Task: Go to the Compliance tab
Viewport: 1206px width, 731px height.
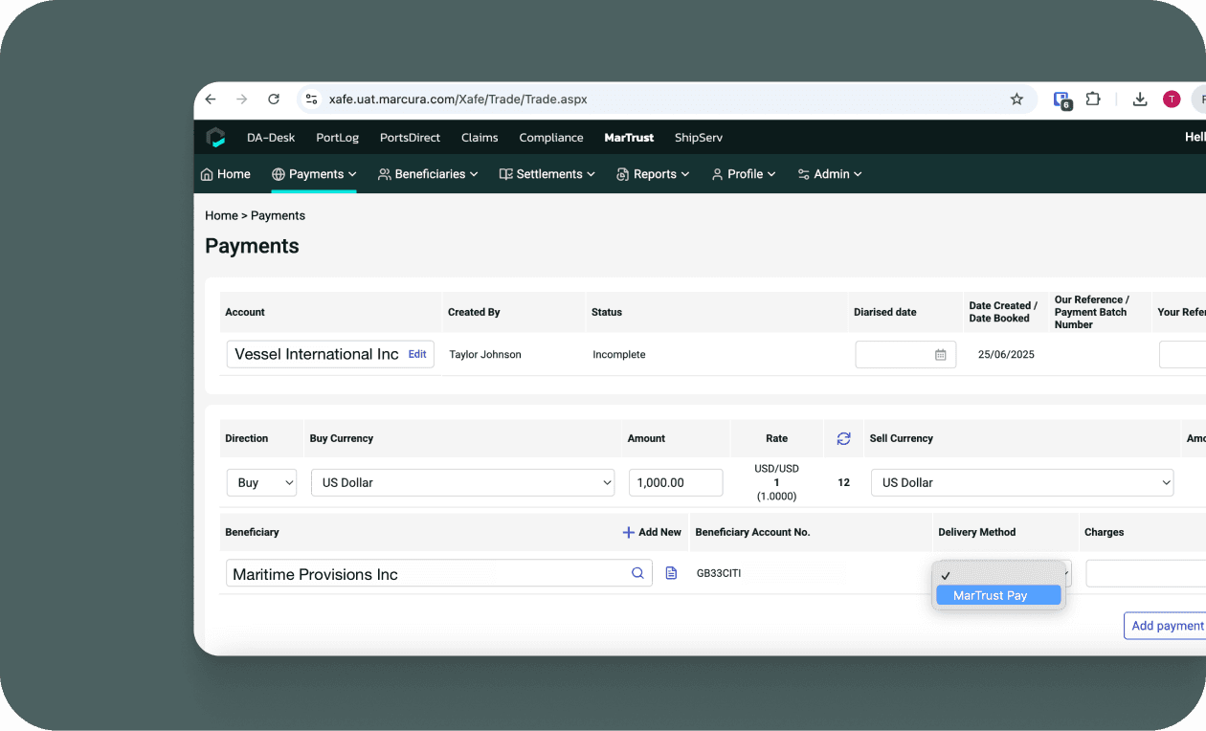Action: (x=551, y=138)
